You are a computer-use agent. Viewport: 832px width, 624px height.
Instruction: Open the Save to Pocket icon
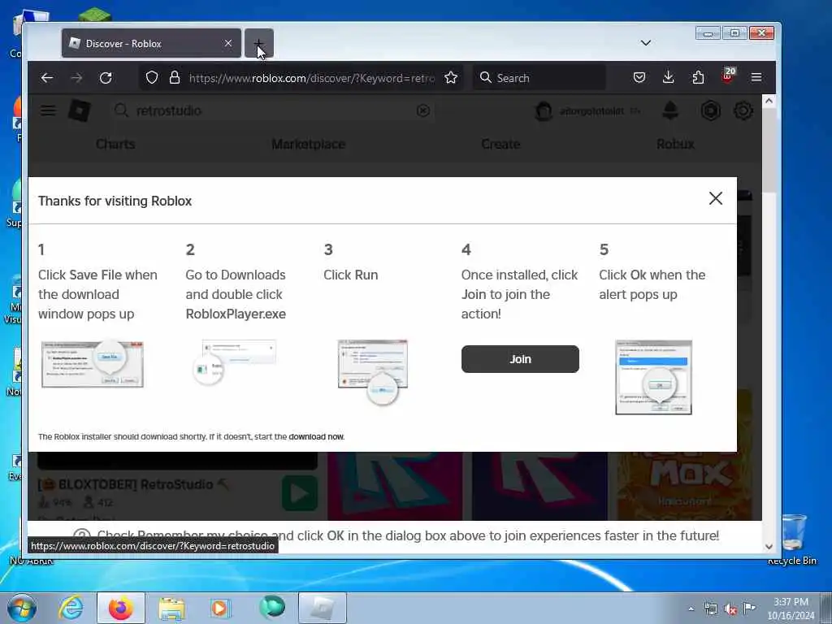coord(639,78)
